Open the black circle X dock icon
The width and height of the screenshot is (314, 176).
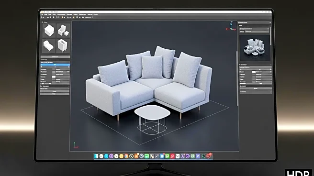(131, 156)
